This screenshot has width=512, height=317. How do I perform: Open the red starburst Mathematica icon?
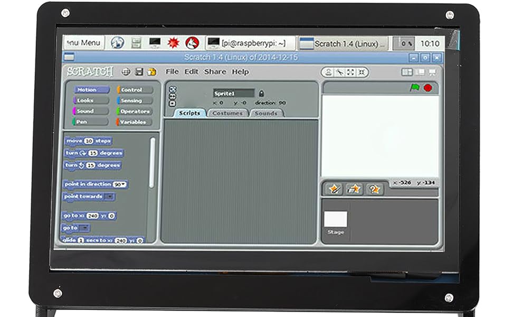pos(173,43)
